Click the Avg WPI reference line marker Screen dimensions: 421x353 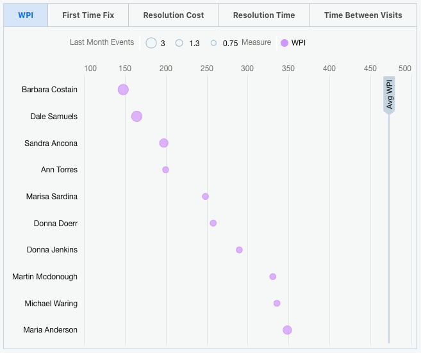point(389,95)
